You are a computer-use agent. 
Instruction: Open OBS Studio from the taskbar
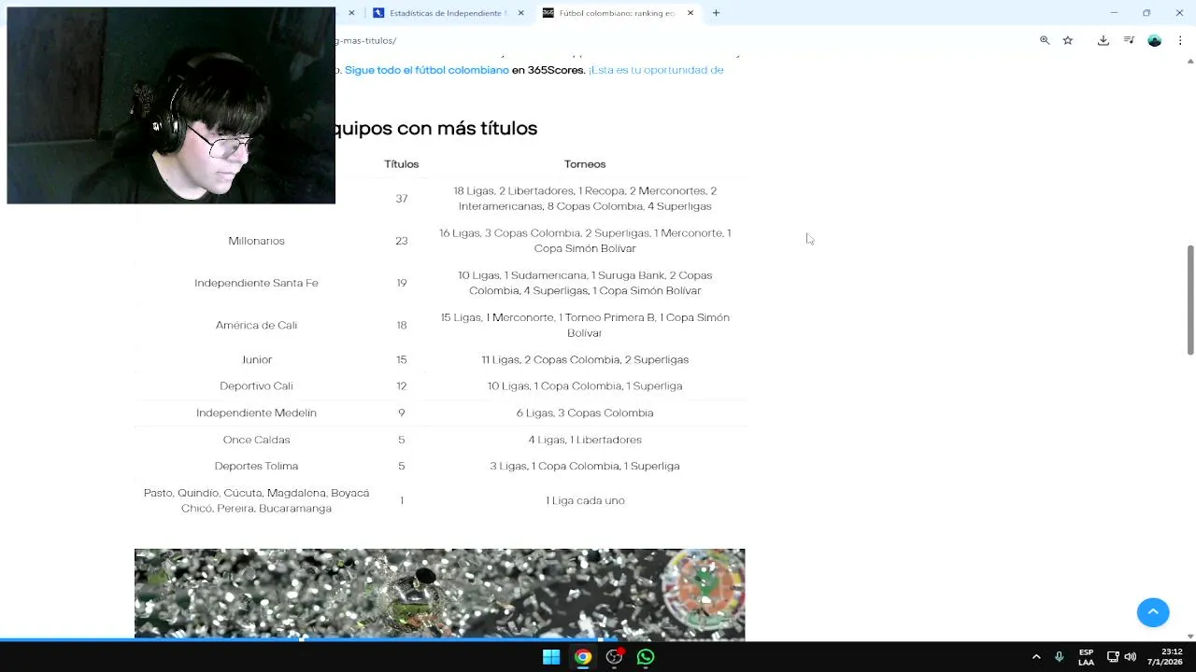tap(614, 657)
